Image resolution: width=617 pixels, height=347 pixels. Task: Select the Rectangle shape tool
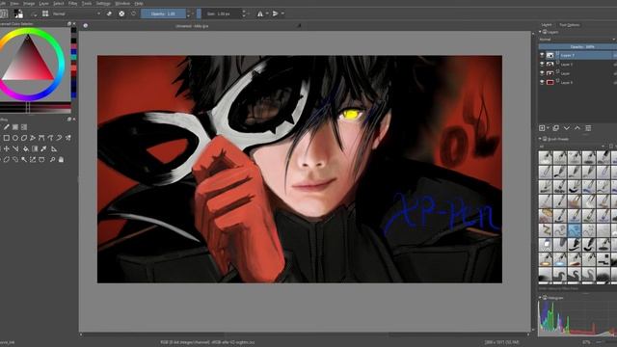7,138
